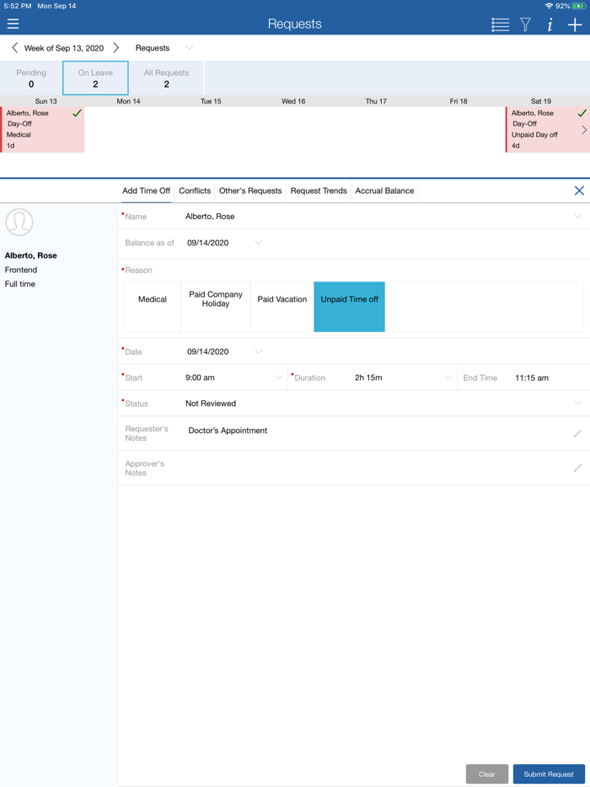Select the Paid Vacation reason
Screen dimensions: 590x787
(x=282, y=307)
